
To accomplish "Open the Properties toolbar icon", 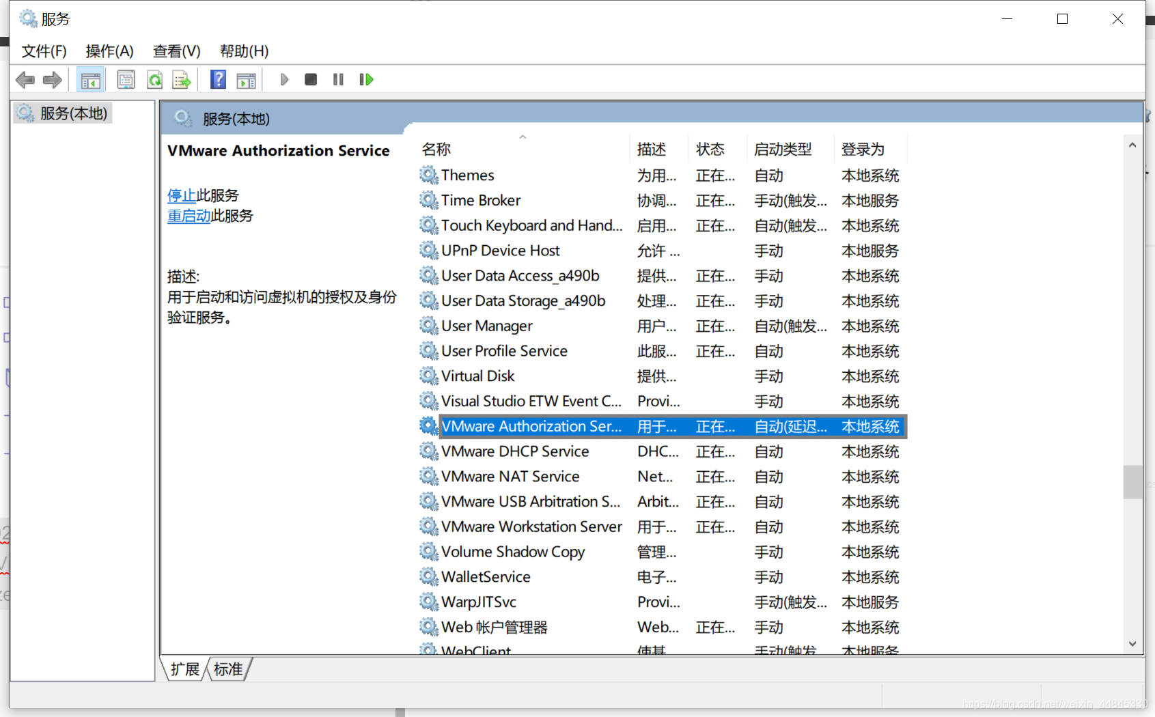I will [126, 80].
